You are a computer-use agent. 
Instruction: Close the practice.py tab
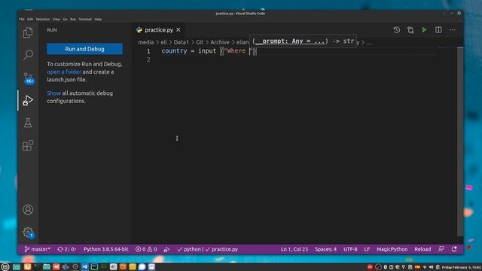click(x=178, y=30)
